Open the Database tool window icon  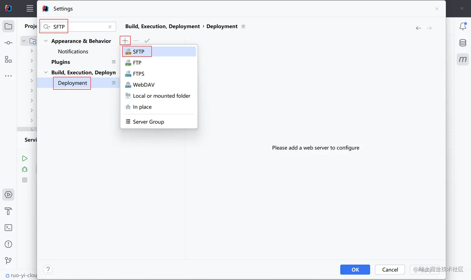463,43
